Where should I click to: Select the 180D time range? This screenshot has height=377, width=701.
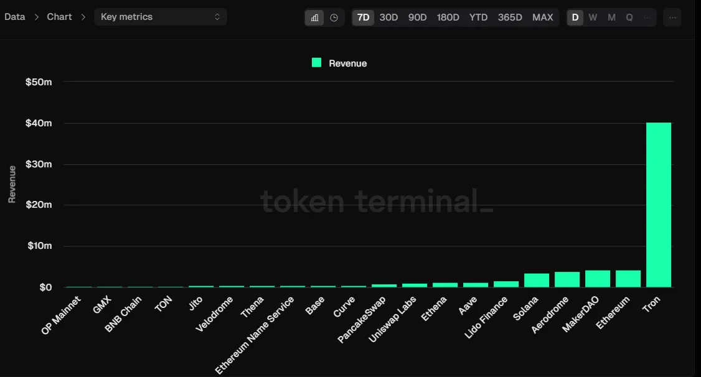448,17
